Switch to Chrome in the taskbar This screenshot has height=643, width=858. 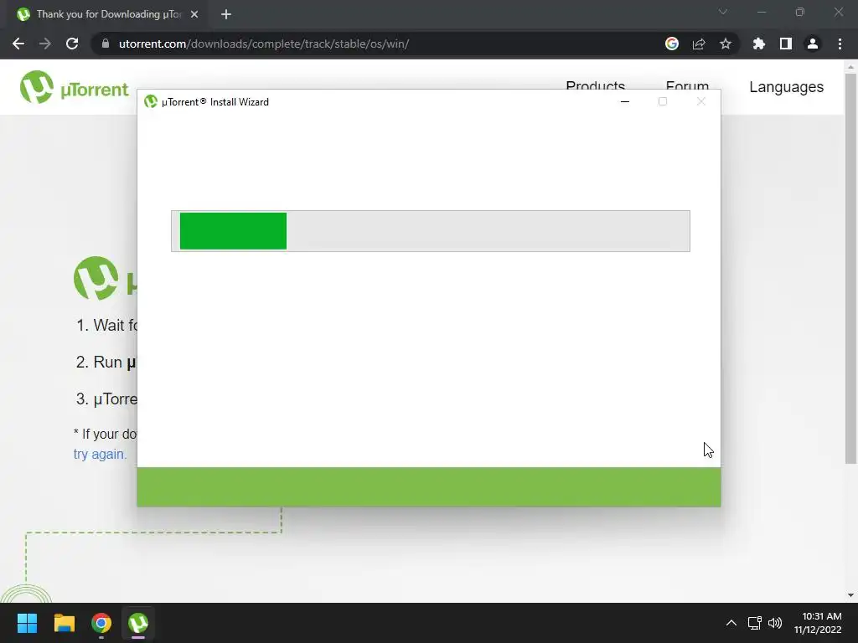point(101,623)
